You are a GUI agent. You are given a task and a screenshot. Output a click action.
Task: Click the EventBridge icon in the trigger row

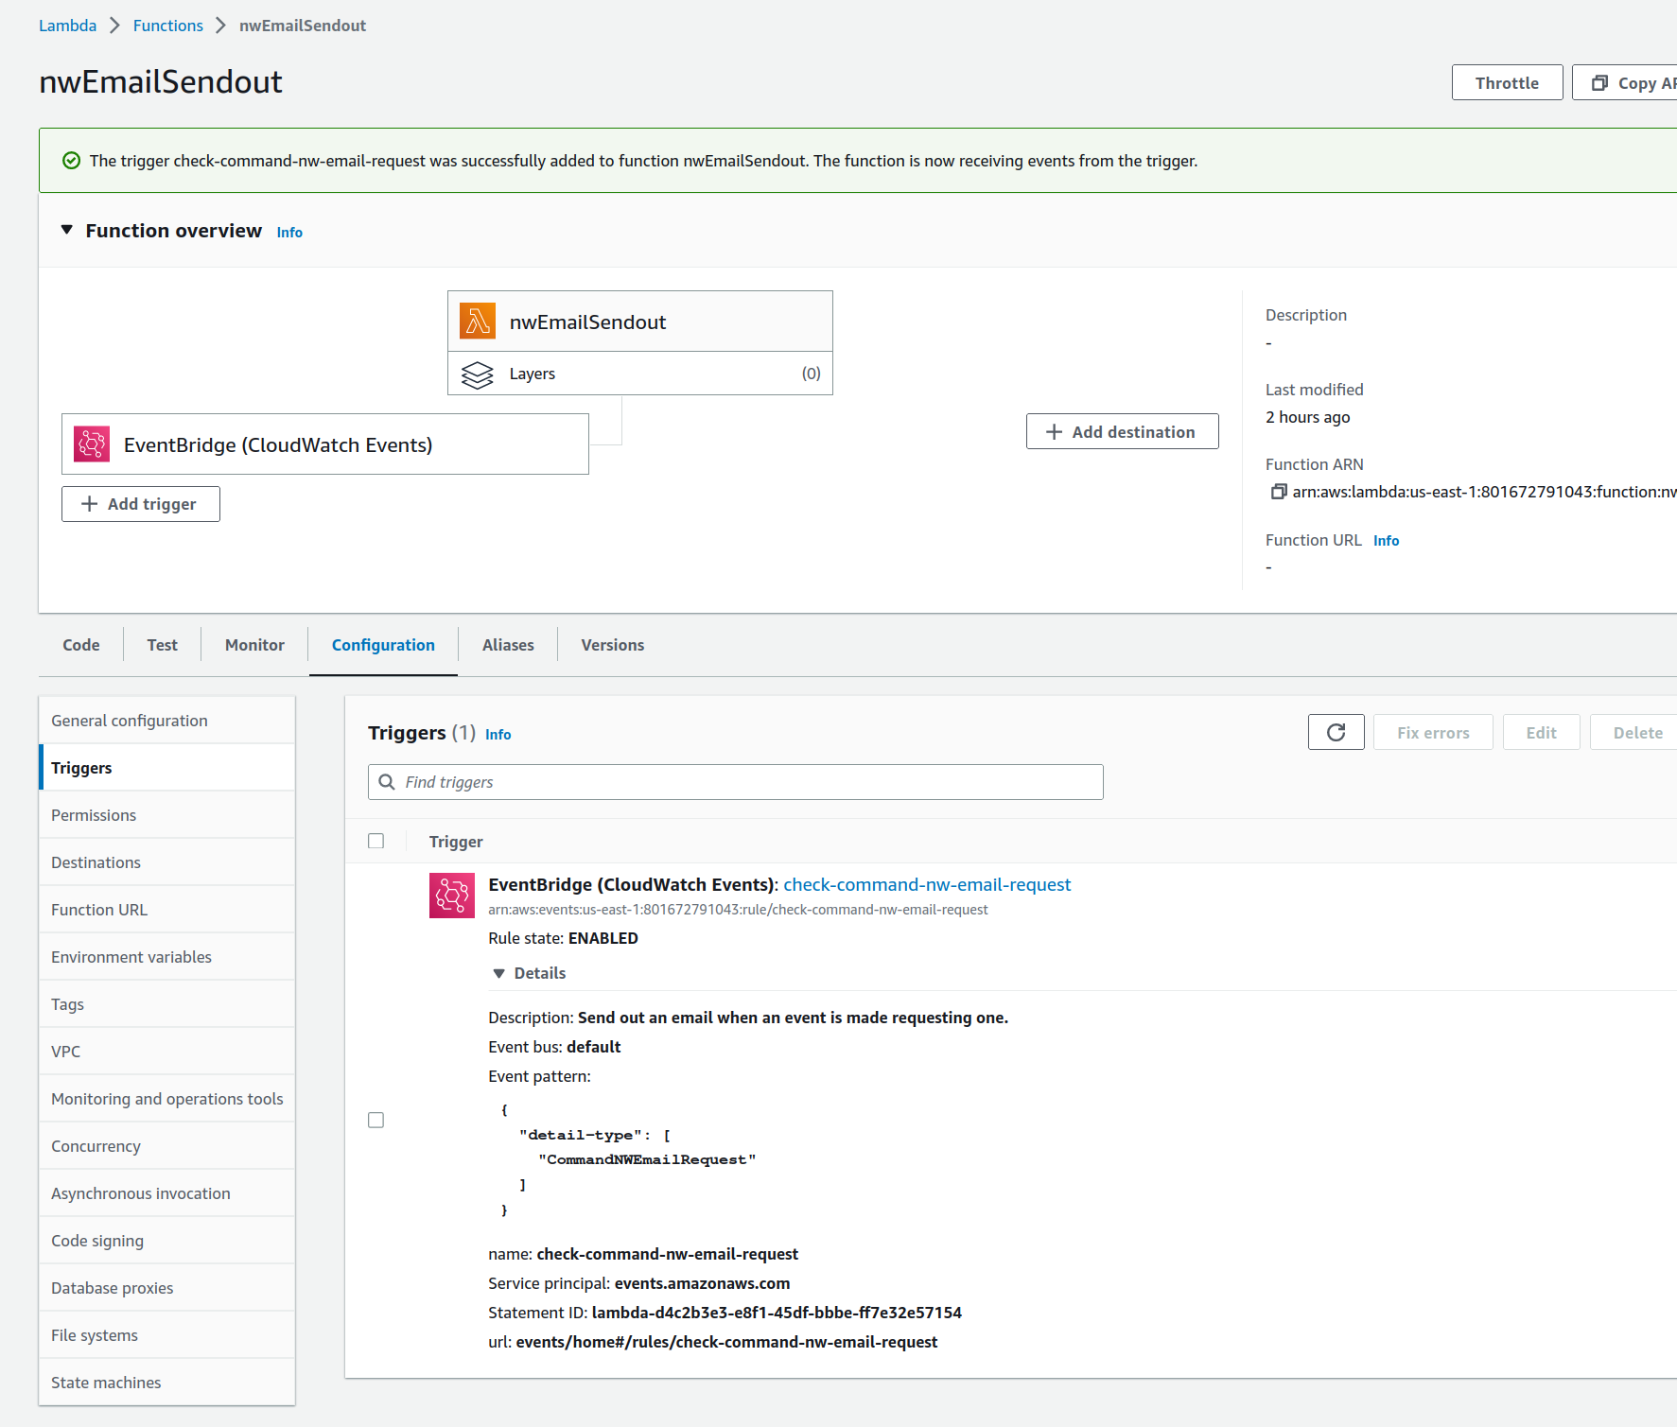pos(452,895)
